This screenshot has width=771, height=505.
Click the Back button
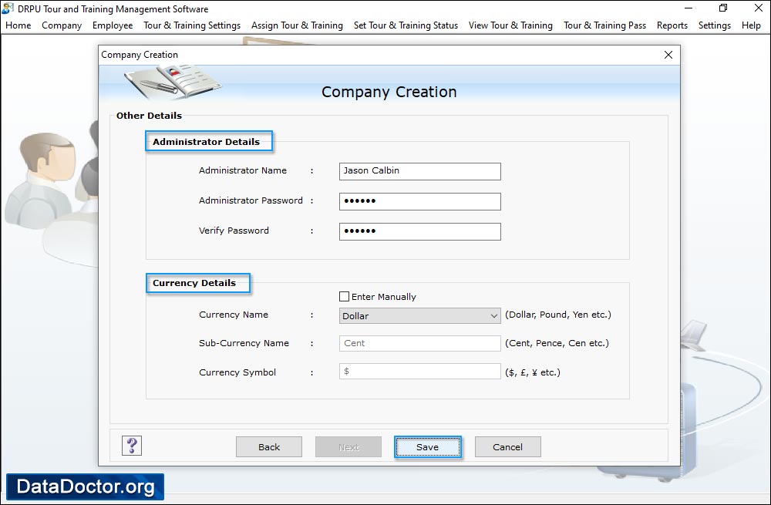pos(269,447)
